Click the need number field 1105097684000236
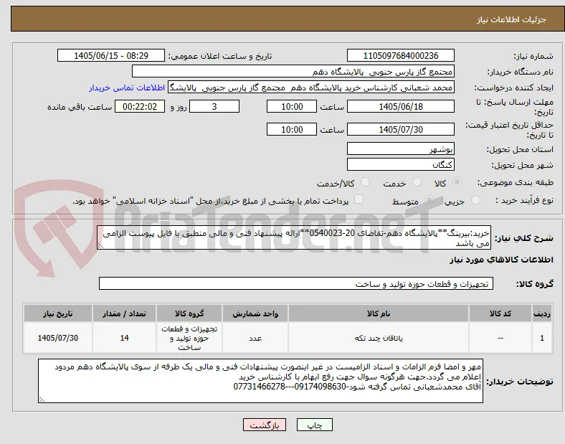 click(401, 55)
